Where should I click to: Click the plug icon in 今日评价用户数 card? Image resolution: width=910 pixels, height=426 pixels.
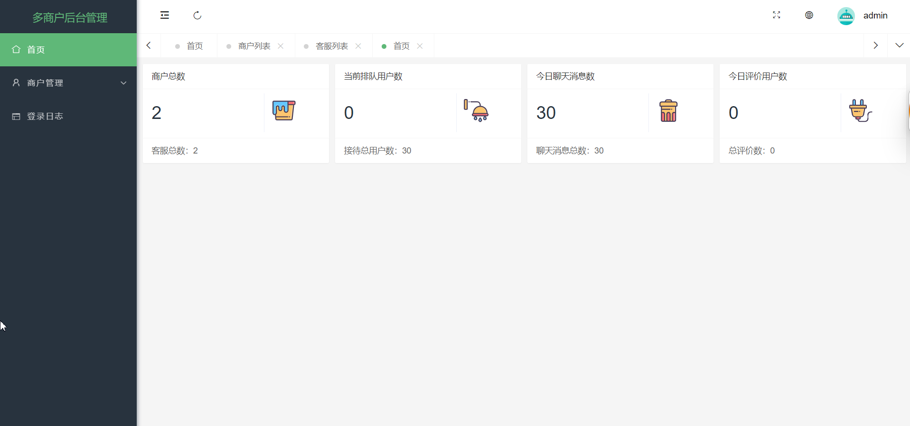[861, 110]
